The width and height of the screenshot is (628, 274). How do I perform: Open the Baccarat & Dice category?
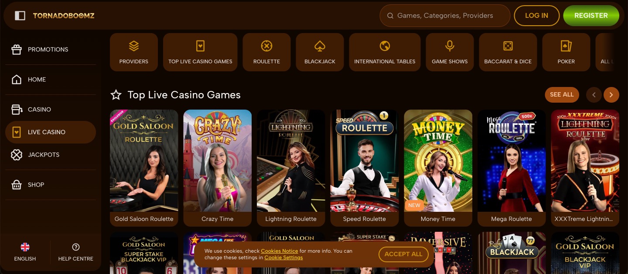pyautogui.click(x=508, y=52)
